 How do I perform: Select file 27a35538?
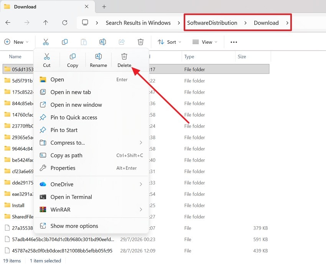pyautogui.click(x=19, y=228)
